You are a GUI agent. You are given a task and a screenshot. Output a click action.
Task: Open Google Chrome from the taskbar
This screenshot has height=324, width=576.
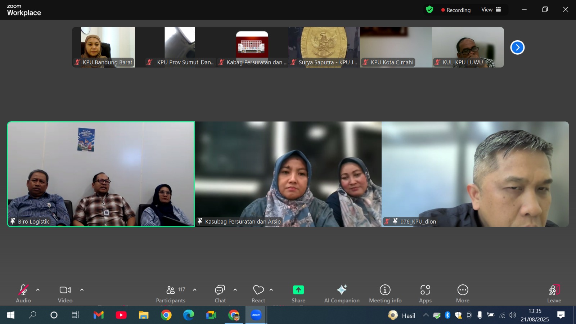tap(166, 315)
